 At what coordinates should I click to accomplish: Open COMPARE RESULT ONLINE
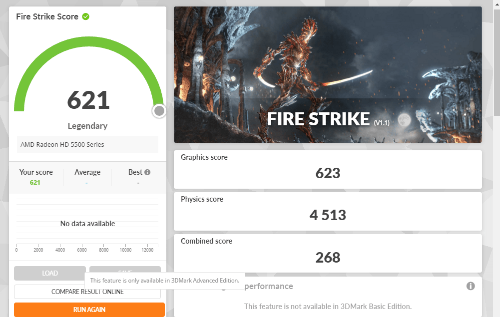(87, 292)
